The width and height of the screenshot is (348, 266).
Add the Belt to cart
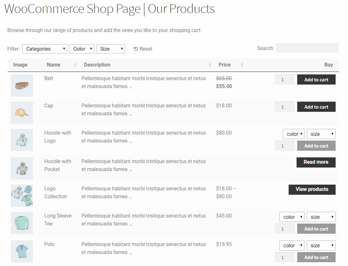[x=316, y=79]
